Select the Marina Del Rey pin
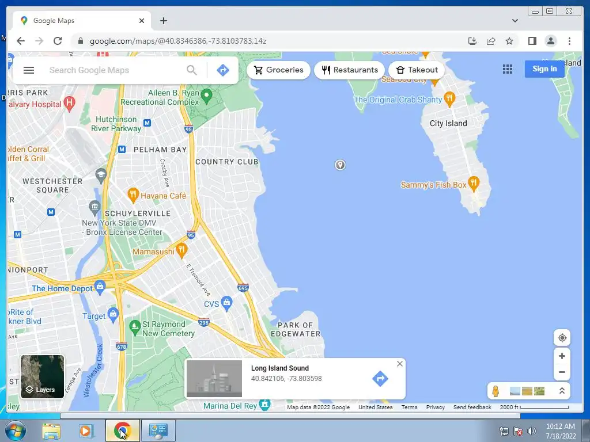The width and height of the screenshot is (590, 442). 265,404
